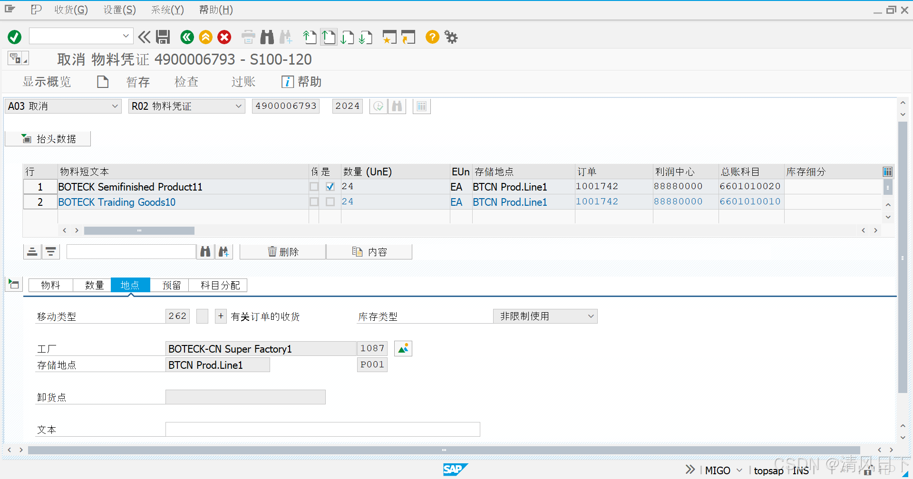The height and width of the screenshot is (479, 913).
Task: Click the Last page icon
Action: coord(366,37)
